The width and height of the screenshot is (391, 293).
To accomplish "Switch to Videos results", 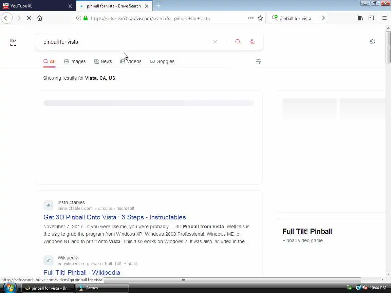I will pos(131,61).
